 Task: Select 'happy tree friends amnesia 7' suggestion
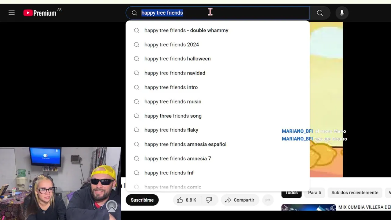point(217,159)
